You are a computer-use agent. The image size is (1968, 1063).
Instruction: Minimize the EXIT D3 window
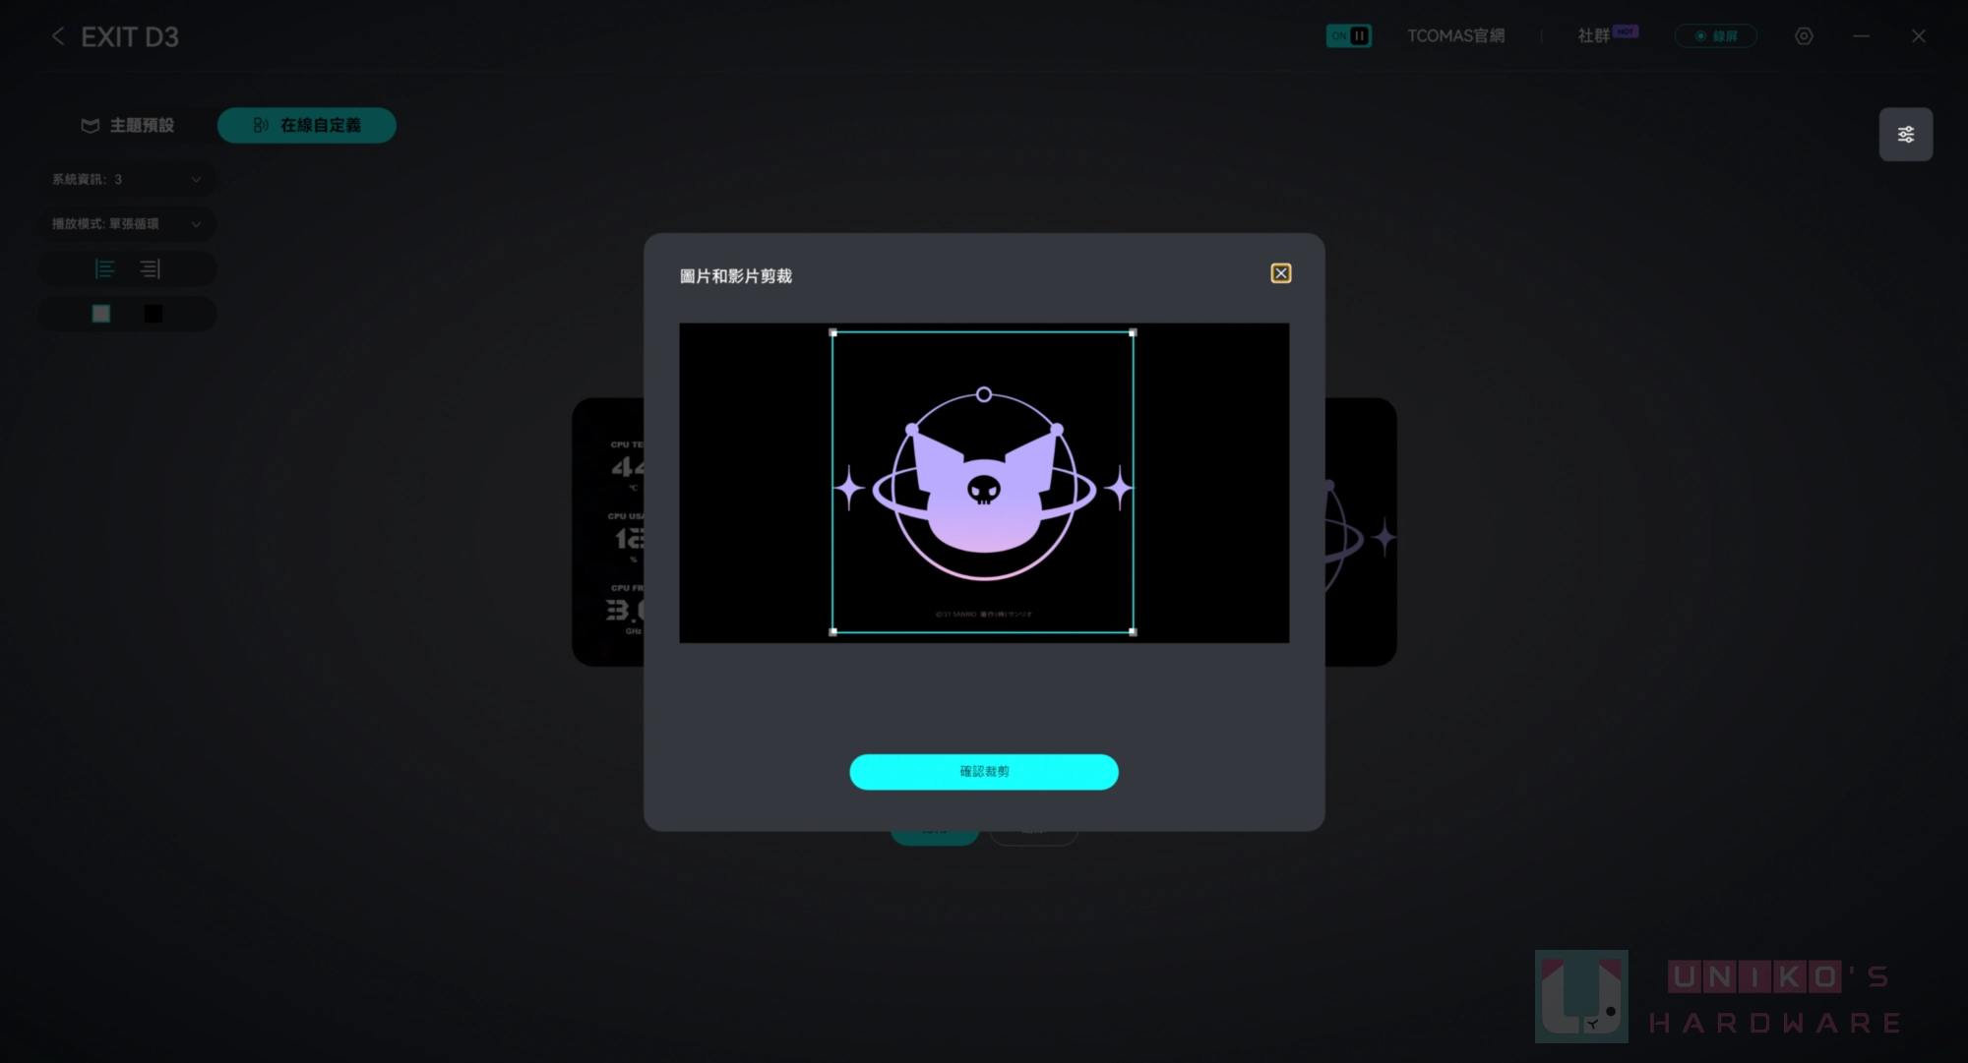click(1861, 36)
